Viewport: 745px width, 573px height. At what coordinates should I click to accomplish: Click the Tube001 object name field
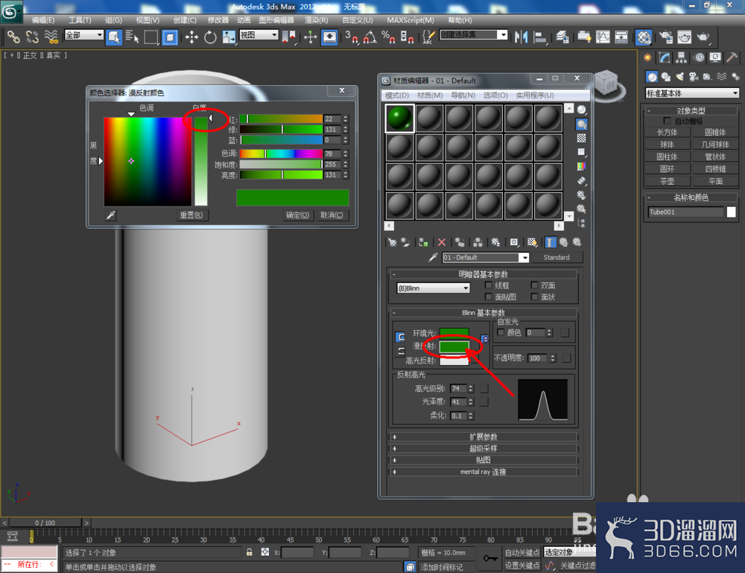pyautogui.click(x=685, y=212)
